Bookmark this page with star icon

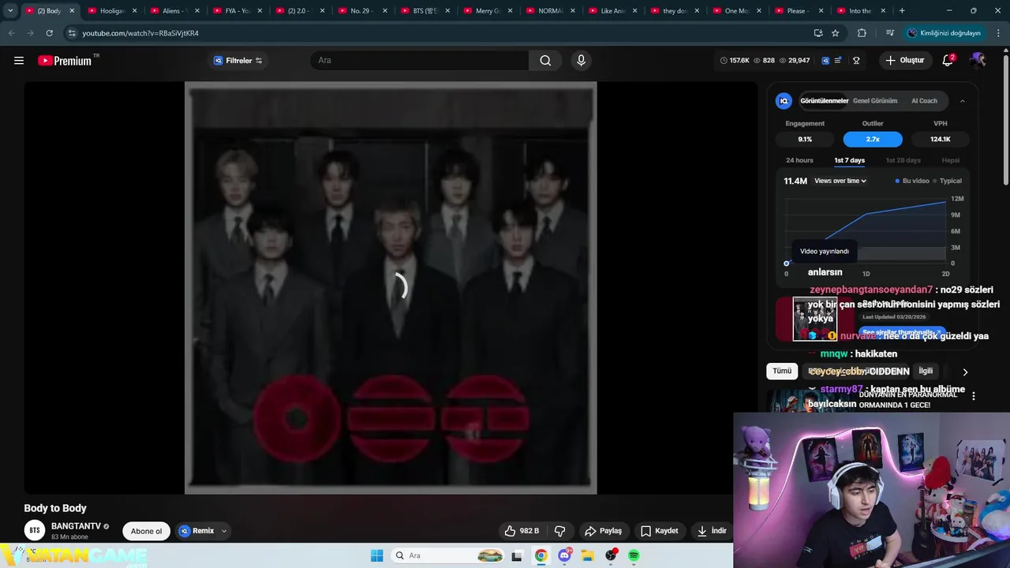tap(836, 33)
